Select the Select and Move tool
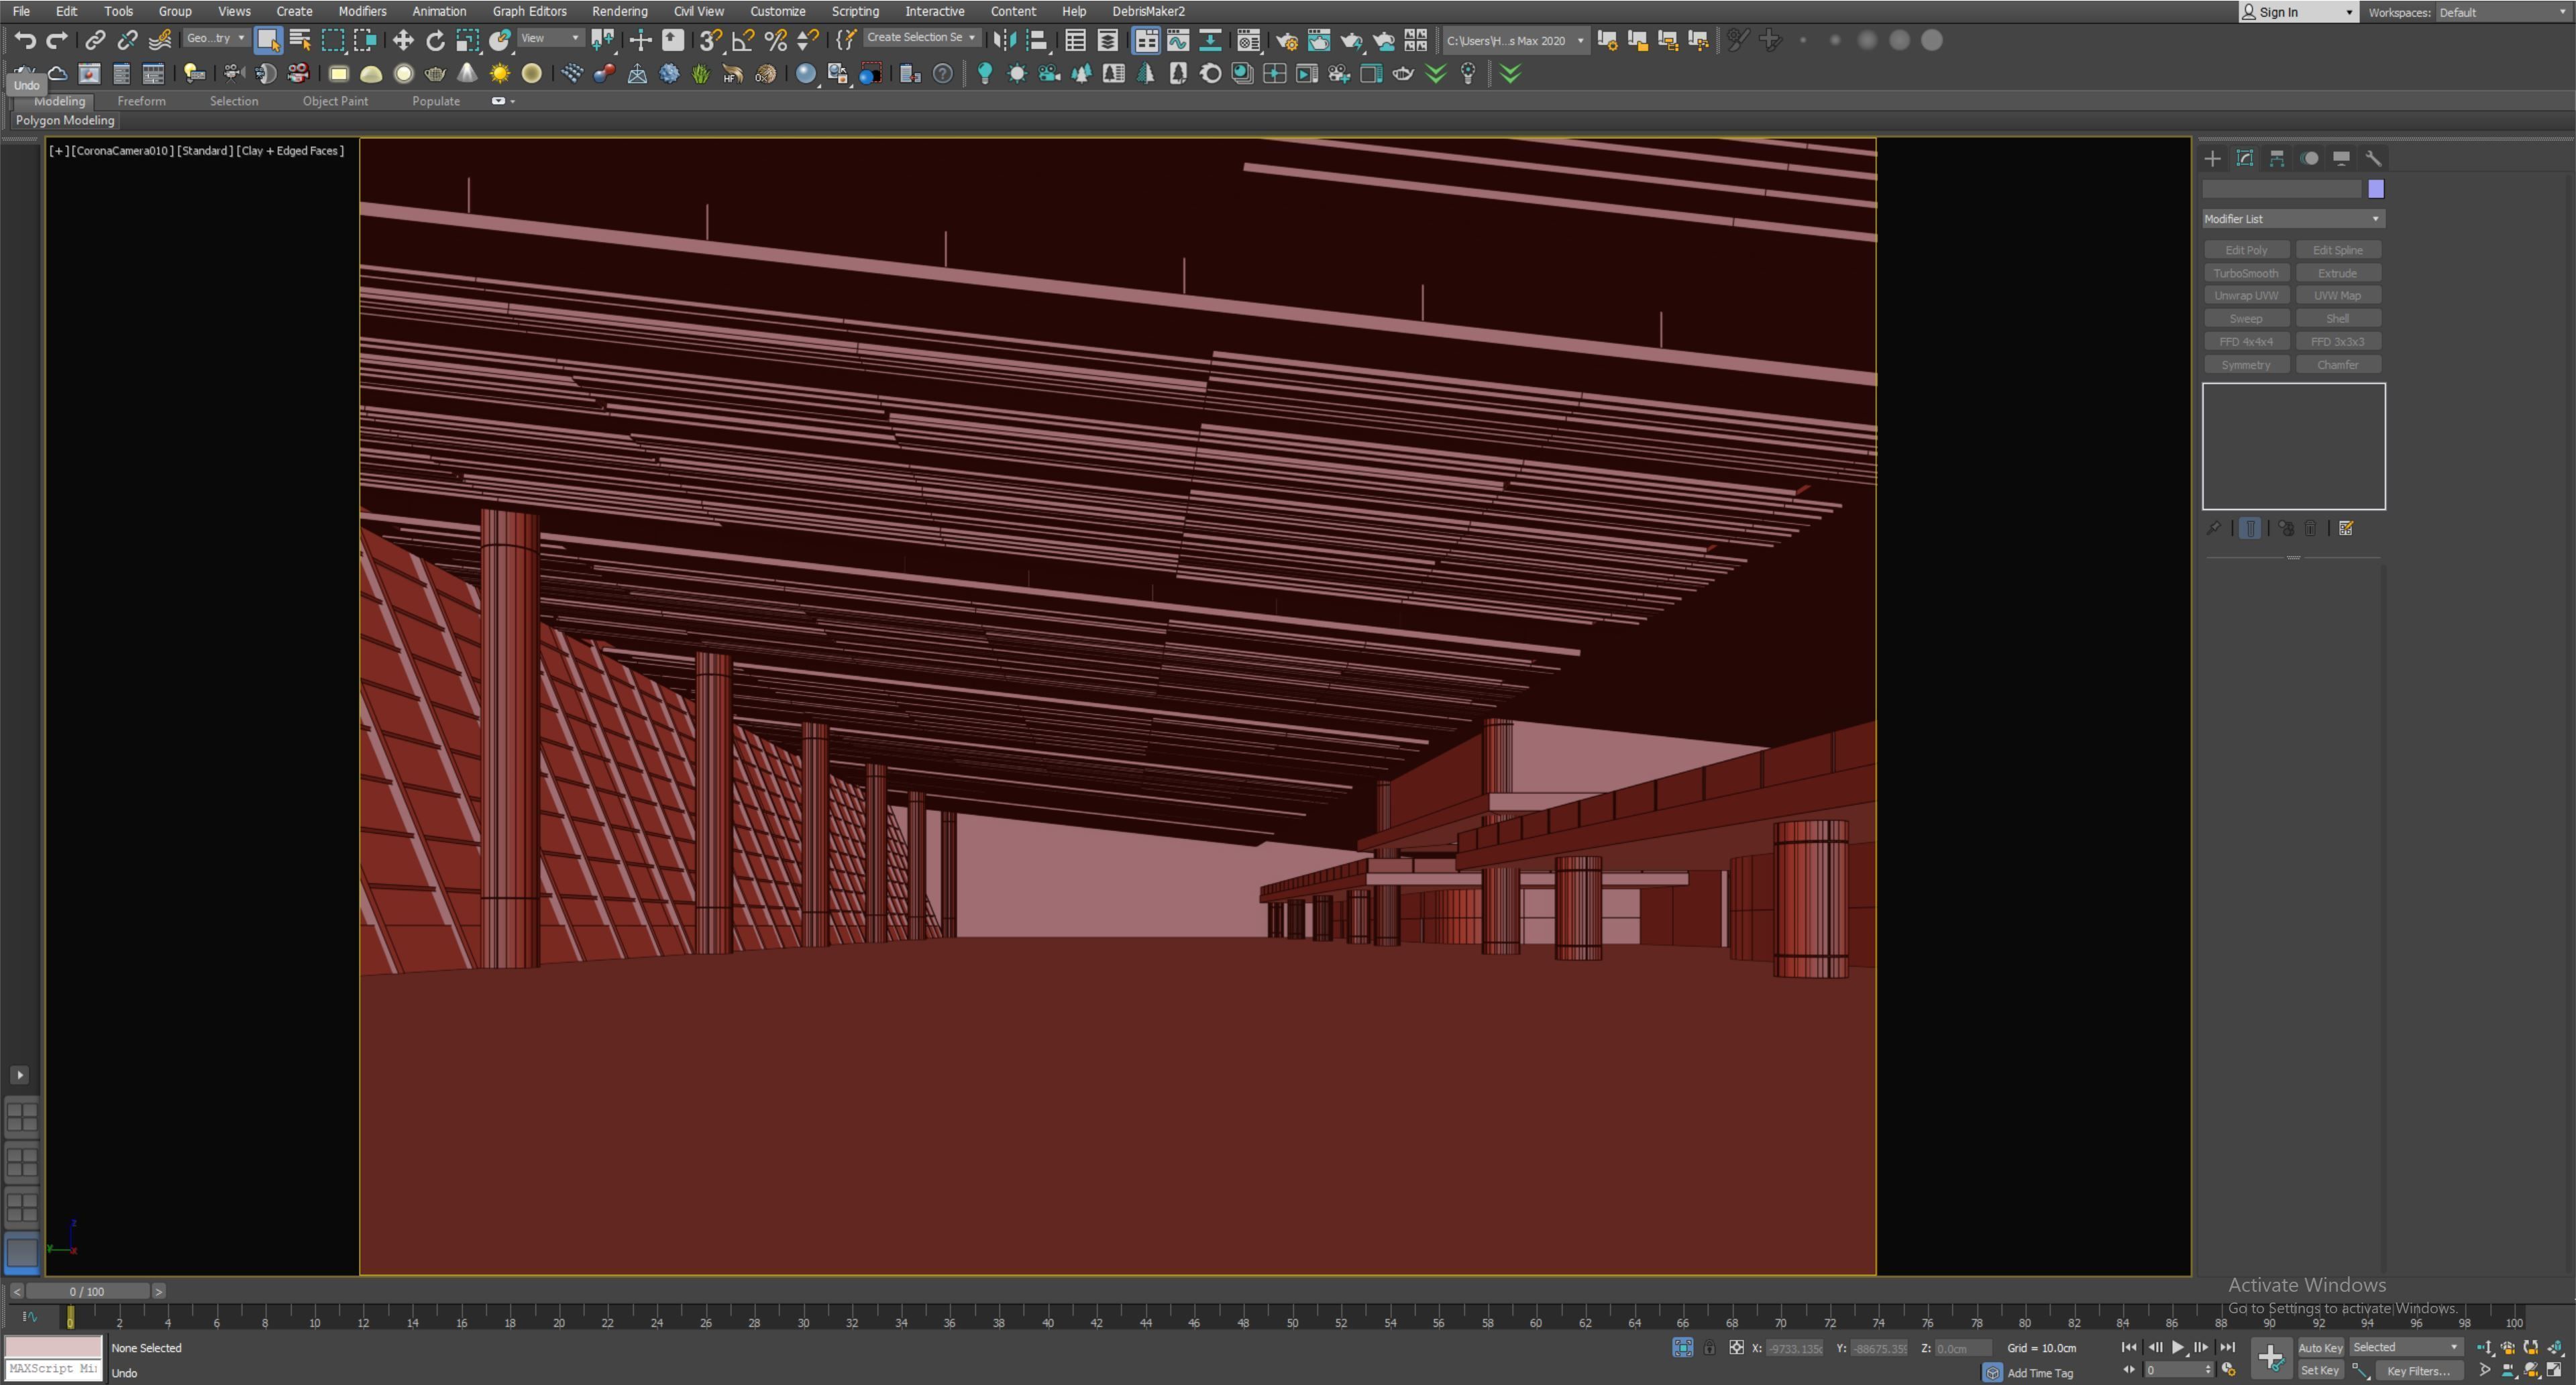Viewport: 2576px width, 1385px height. [403, 41]
